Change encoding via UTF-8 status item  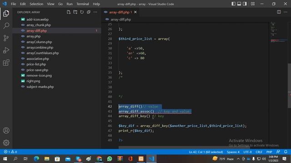click(x=247, y=152)
